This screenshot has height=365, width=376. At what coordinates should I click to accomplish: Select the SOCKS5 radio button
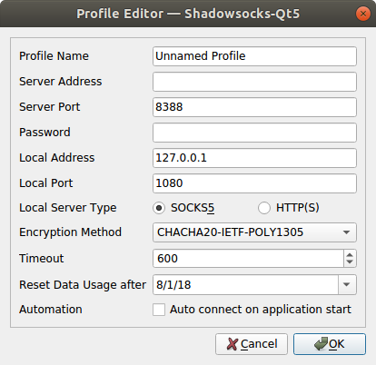pyautogui.click(x=159, y=208)
